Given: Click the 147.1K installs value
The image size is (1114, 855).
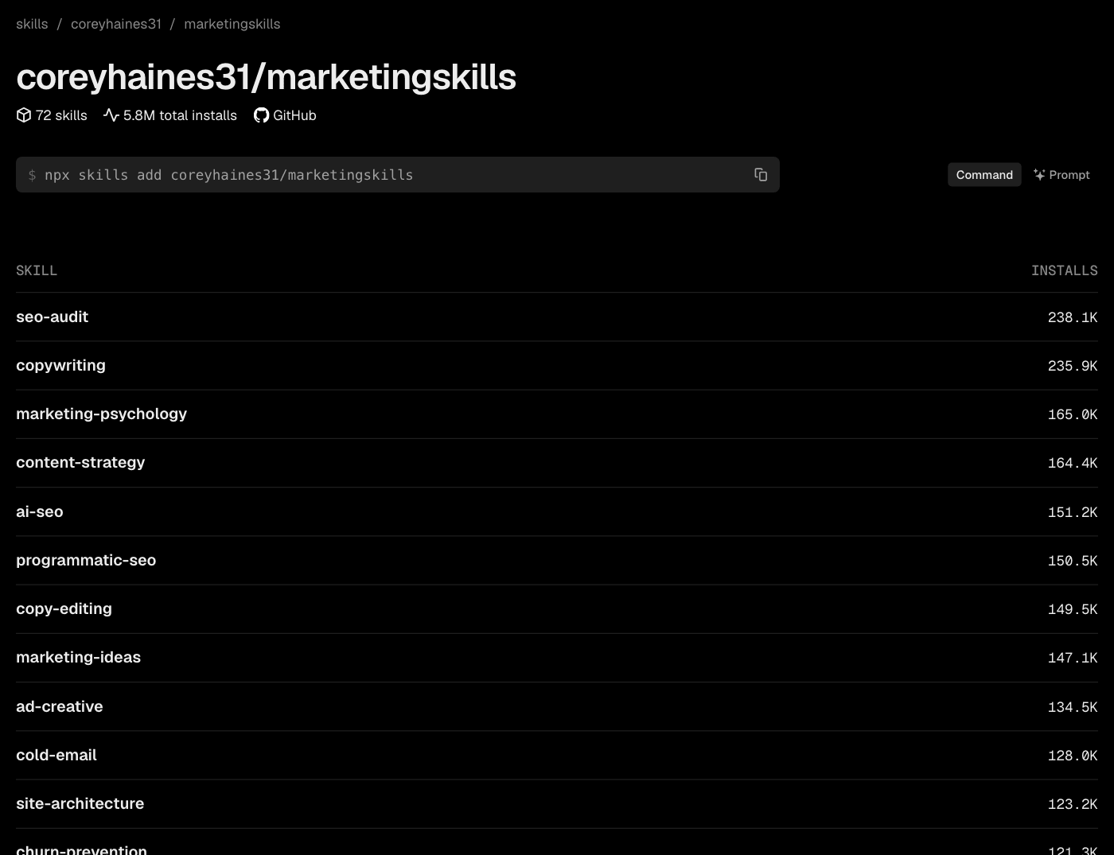Looking at the screenshot, I should coord(1073,658).
